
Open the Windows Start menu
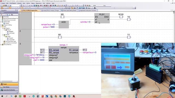point(2,96)
